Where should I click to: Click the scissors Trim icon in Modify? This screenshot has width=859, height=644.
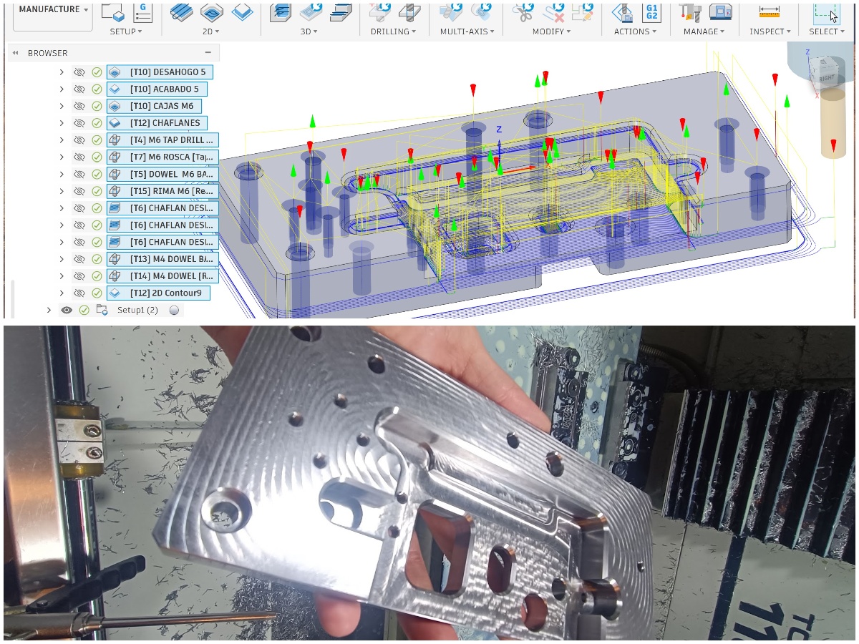coord(523,12)
